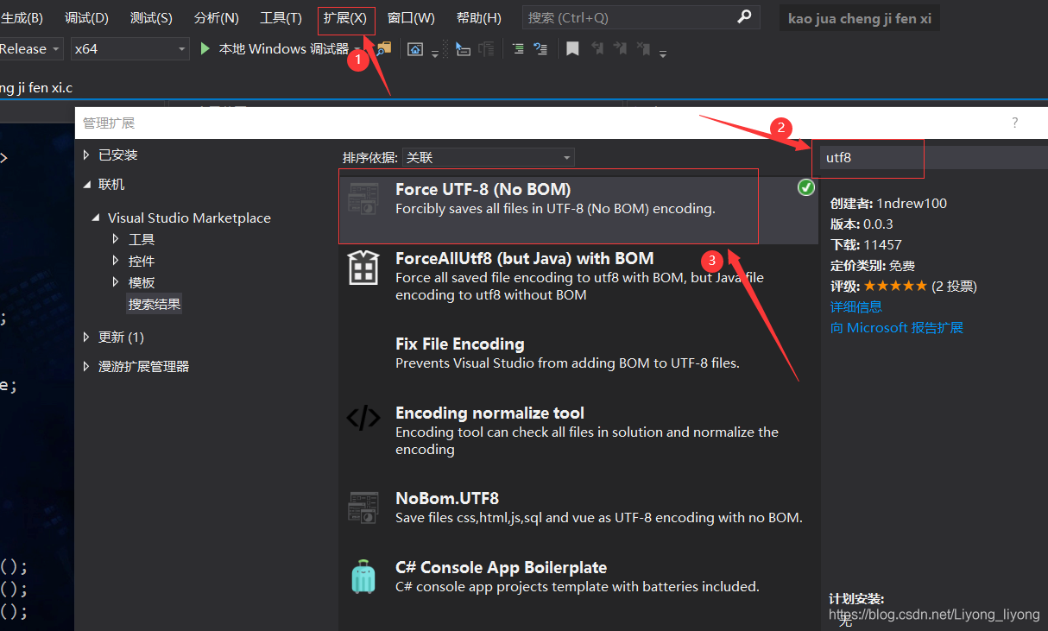Click the 创建者: 1ndrew100 text
Screen dimensions: 1048x631
(888, 204)
